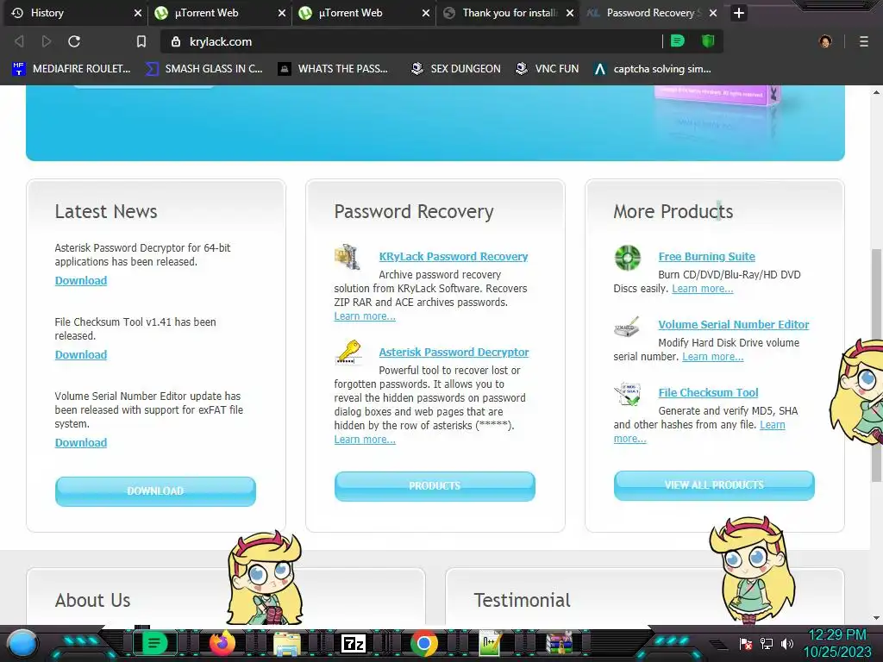The height and width of the screenshot is (662, 883).
Task: Click Learn more beside Volume Serial Number description
Action: click(713, 357)
